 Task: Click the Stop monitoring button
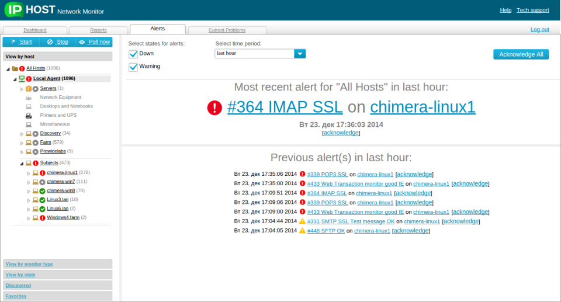pos(58,42)
